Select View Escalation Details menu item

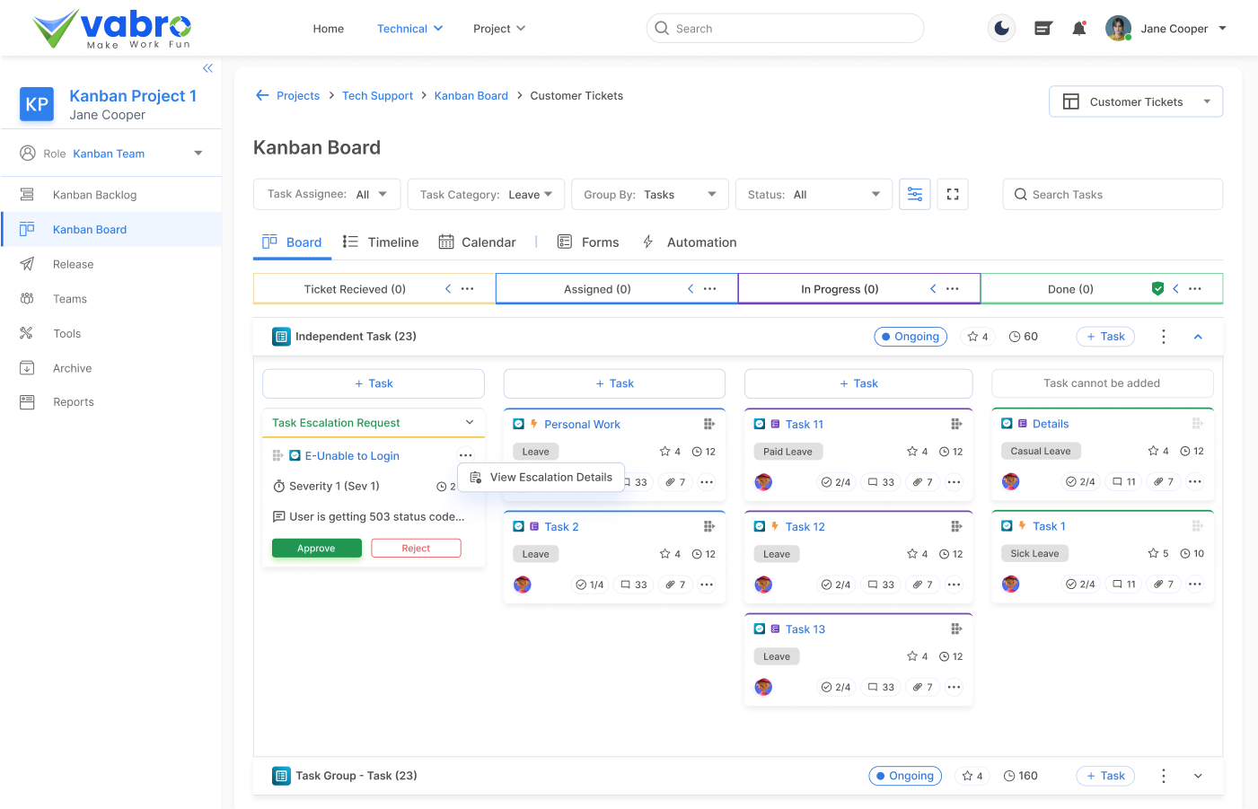550,478
